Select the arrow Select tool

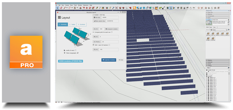click(x=57, y=8)
